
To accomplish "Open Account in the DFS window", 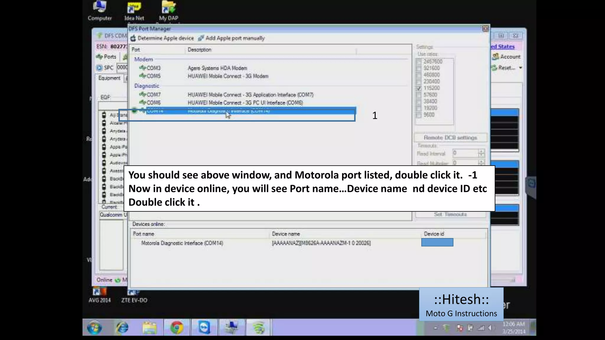I will click(x=506, y=57).
